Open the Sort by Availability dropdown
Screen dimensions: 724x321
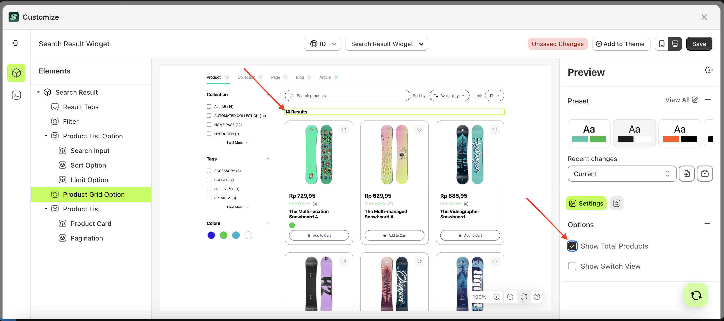tap(449, 95)
